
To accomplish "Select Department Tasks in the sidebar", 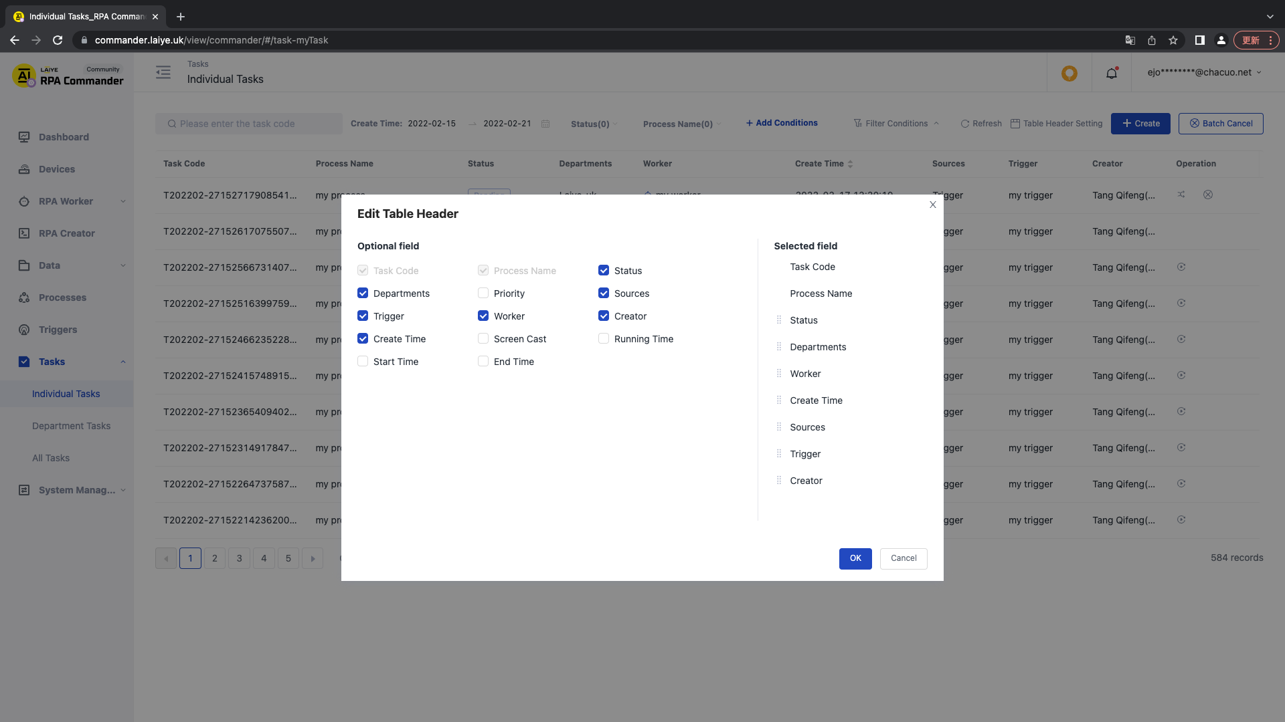I will tap(72, 426).
